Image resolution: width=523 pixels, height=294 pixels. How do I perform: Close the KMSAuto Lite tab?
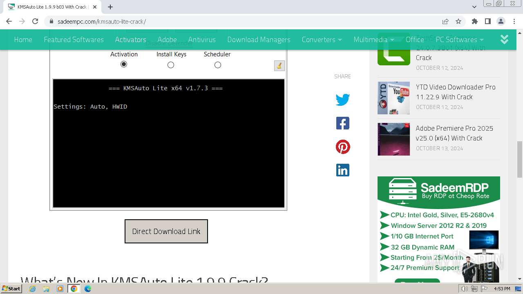(x=95, y=7)
